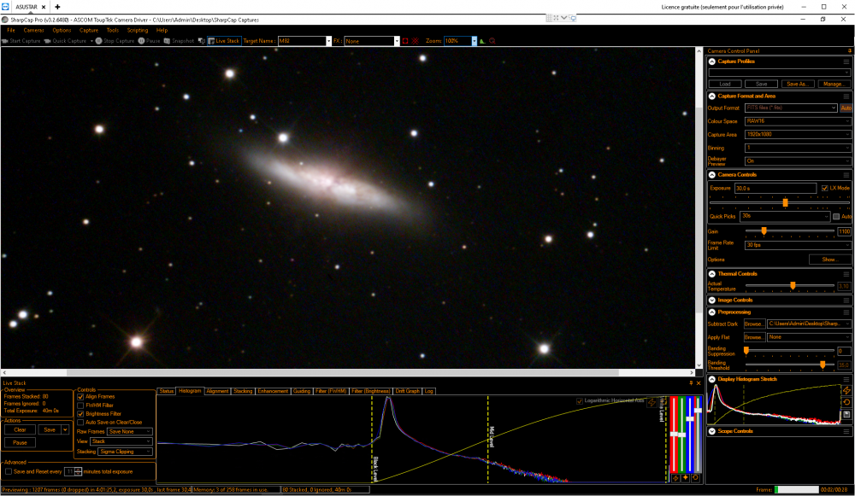Click the Stop Capture toolbar icon
Image resolution: width=855 pixels, height=496 pixels.
98,41
